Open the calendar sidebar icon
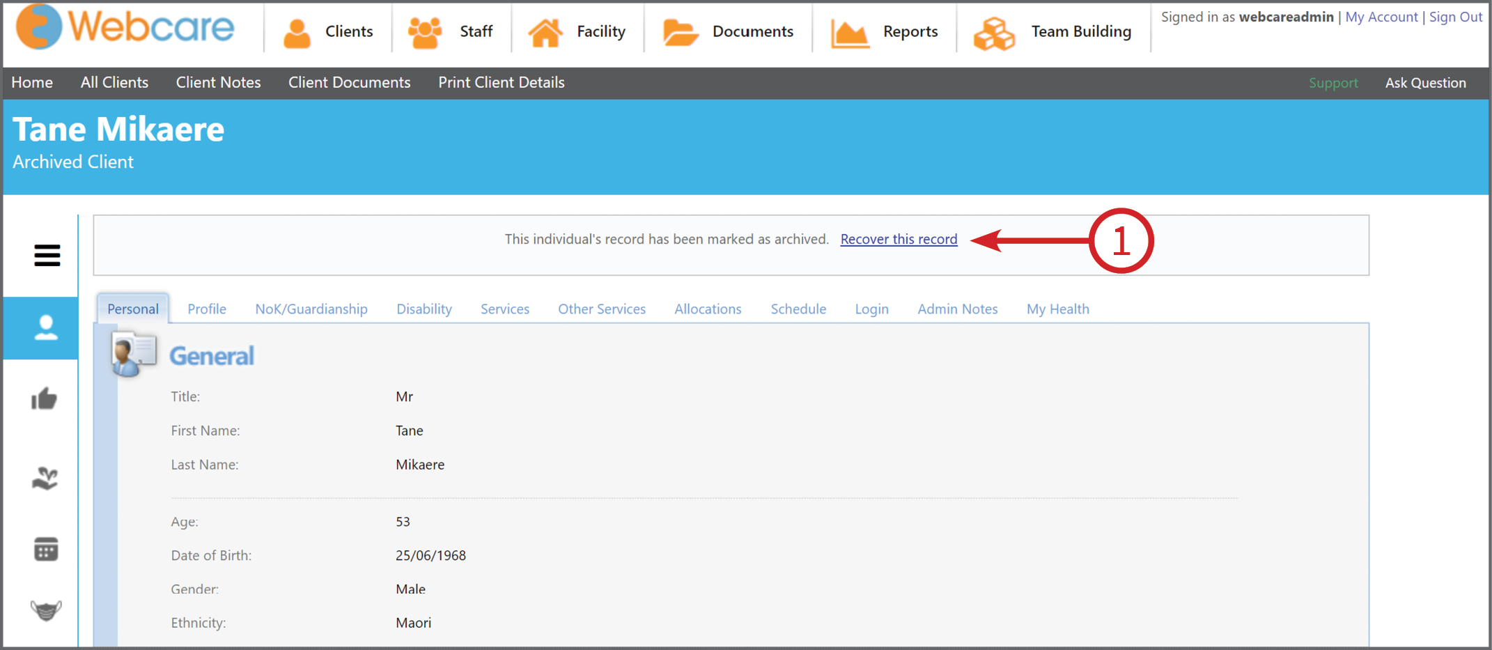 [x=46, y=549]
